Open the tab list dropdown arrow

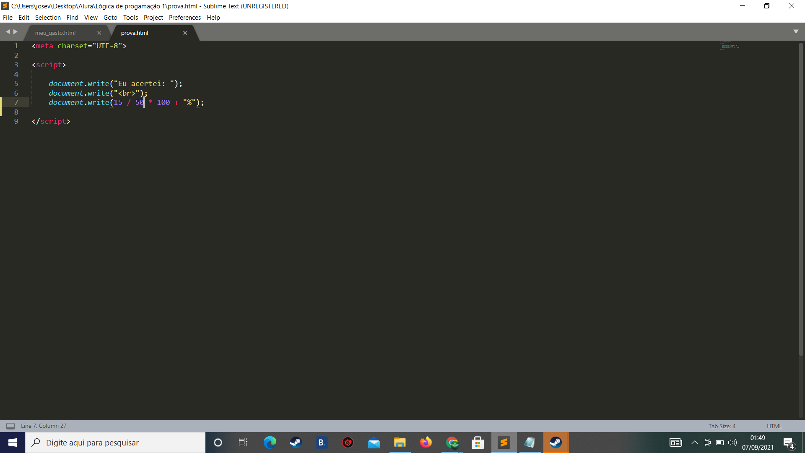click(x=796, y=32)
